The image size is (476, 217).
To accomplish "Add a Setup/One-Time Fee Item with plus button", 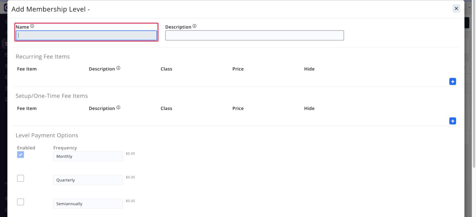I will coord(452,121).
